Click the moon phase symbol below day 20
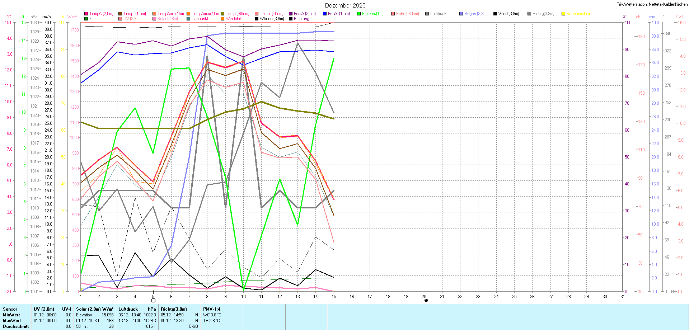The image size is (689, 330). tap(426, 301)
